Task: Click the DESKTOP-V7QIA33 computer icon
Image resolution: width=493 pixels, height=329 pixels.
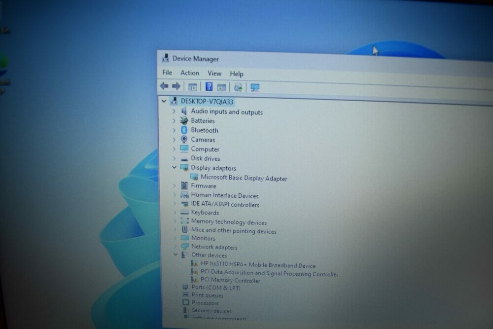Action: (x=175, y=101)
